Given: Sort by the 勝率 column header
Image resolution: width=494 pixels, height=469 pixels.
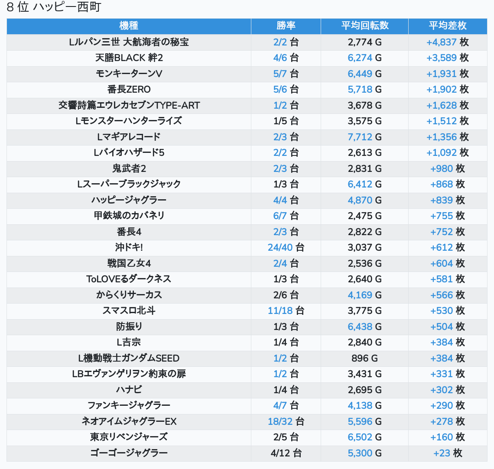Looking at the screenshot, I should 286,26.
